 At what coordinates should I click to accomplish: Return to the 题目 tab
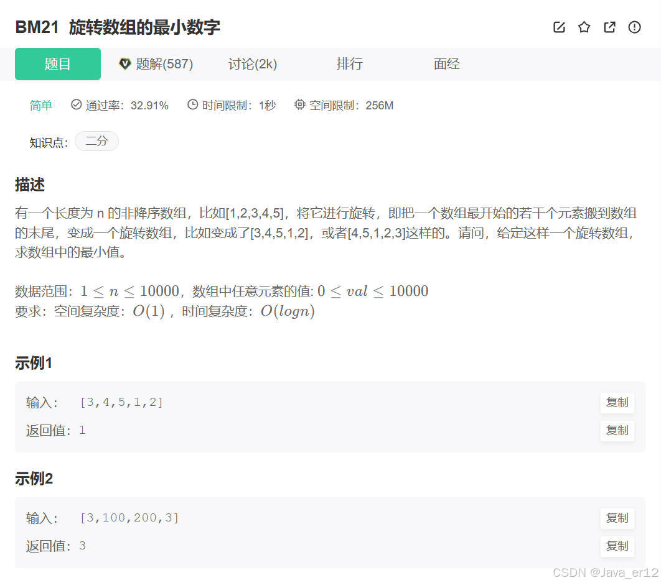coord(57,63)
